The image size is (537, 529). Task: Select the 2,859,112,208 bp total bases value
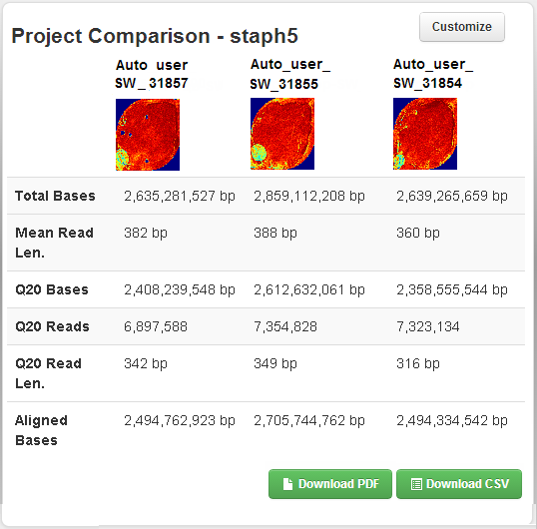pos(309,197)
